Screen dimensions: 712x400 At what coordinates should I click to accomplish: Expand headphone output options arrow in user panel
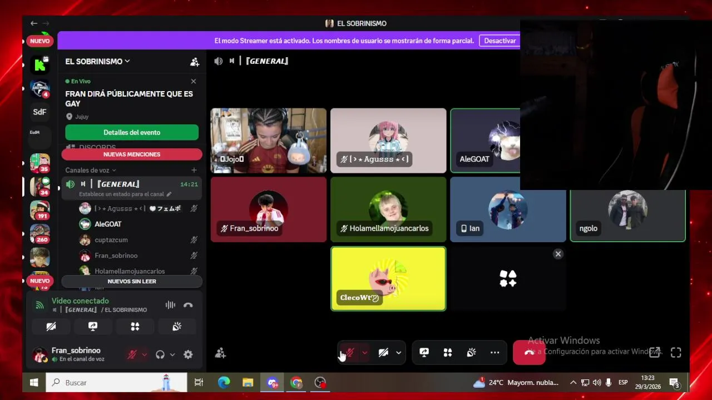point(172,354)
